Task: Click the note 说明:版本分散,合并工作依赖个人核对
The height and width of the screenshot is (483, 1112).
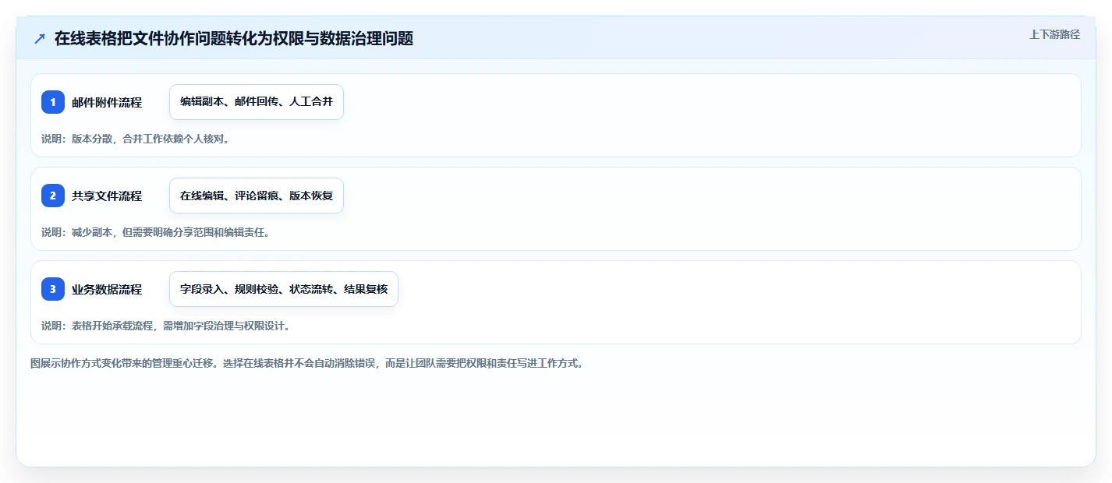Action: coord(136,139)
